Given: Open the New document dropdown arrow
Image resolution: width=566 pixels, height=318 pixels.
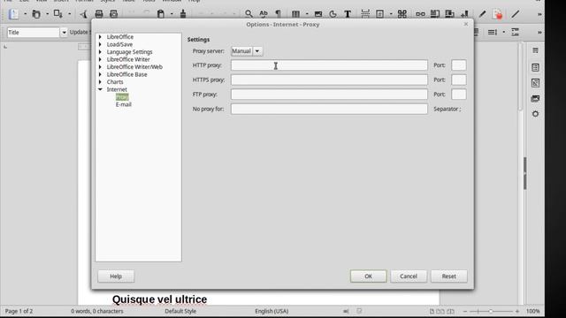Looking at the screenshot, I should tap(26, 14).
